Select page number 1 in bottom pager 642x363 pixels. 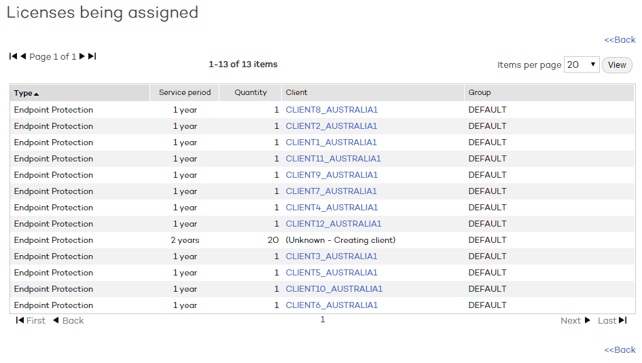click(323, 320)
